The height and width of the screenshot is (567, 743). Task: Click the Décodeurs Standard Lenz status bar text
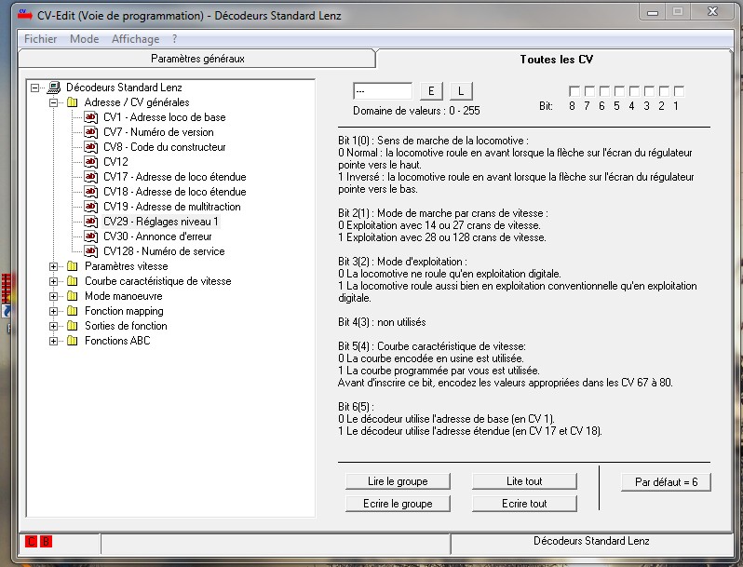pos(591,541)
